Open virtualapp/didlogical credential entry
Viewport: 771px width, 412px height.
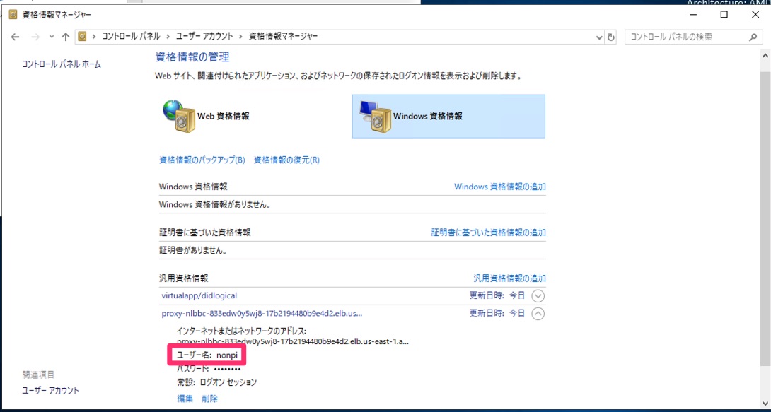pos(199,295)
